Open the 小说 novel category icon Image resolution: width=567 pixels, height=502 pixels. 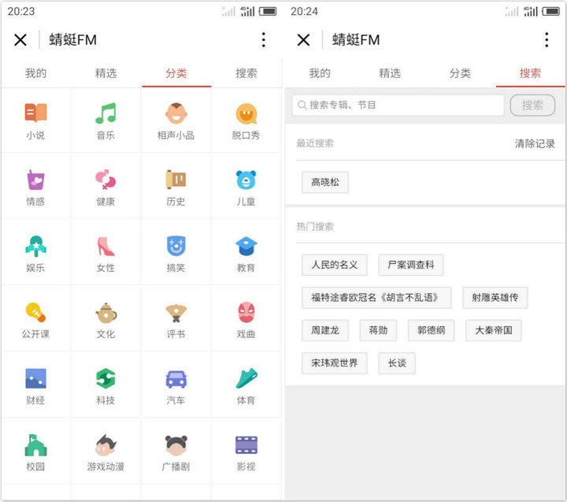tap(35, 113)
